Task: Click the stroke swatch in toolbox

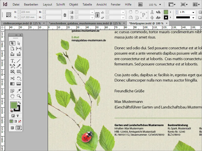Action: coord(18,109)
